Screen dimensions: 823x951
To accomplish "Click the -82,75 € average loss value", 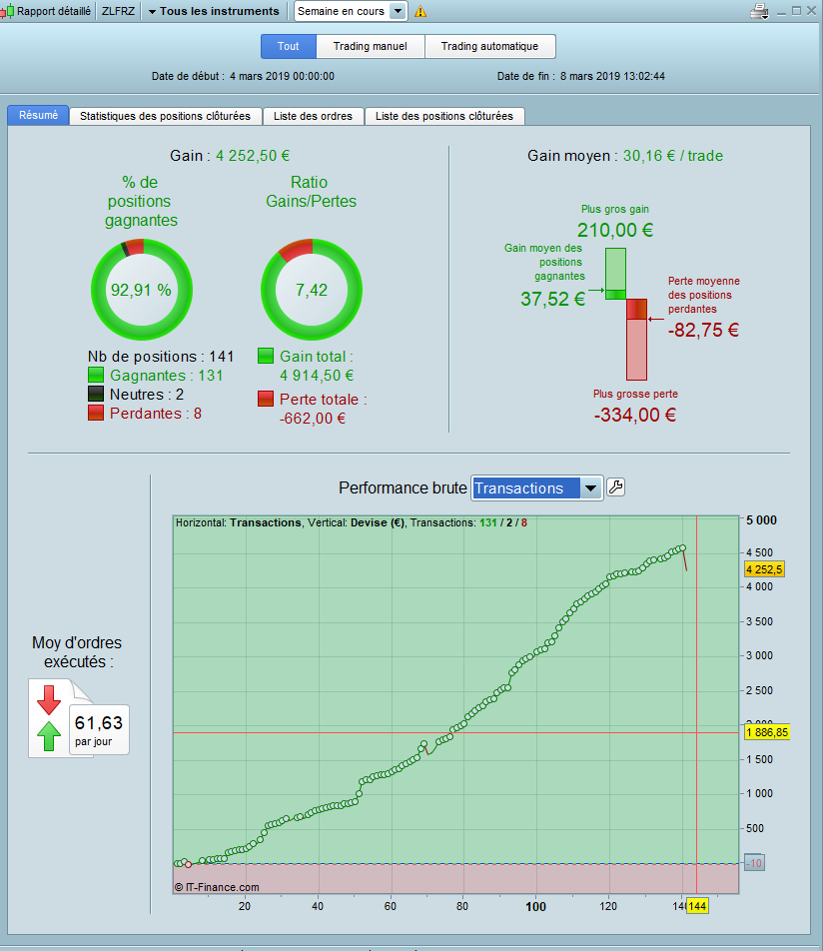I will (x=703, y=330).
